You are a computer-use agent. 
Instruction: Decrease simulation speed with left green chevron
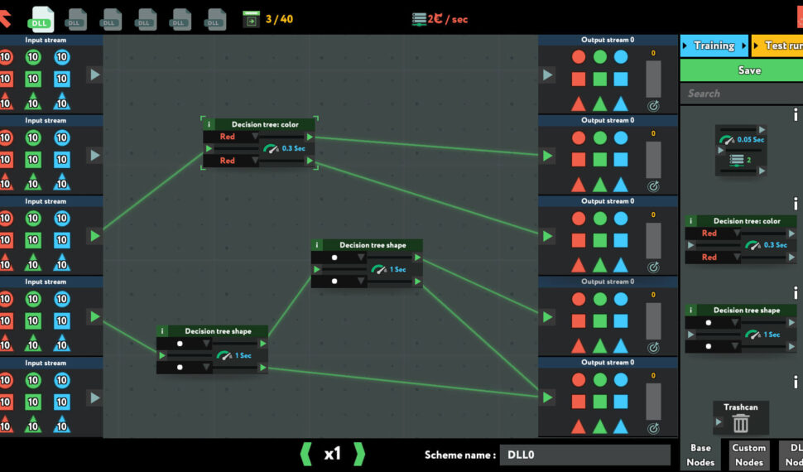click(305, 454)
